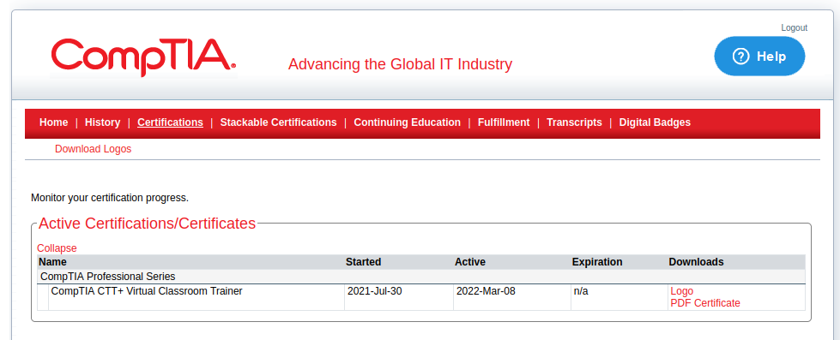Screen dimensions: 840x340
Task: Click the Advancing the Global IT Industry tagline
Action: [x=400, y=64]
